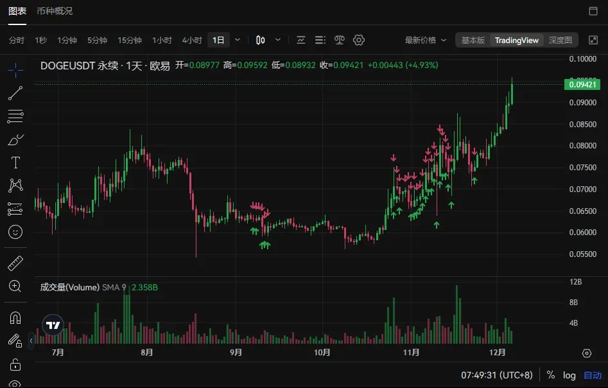Switch to 基本版 chart mode
This screenshot has height=388, width=608.
[x=473, y=40]
